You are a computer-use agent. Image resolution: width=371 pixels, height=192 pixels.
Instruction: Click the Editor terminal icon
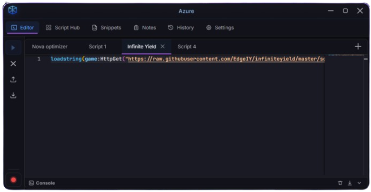pyautogui.click(x=14, y=28)
